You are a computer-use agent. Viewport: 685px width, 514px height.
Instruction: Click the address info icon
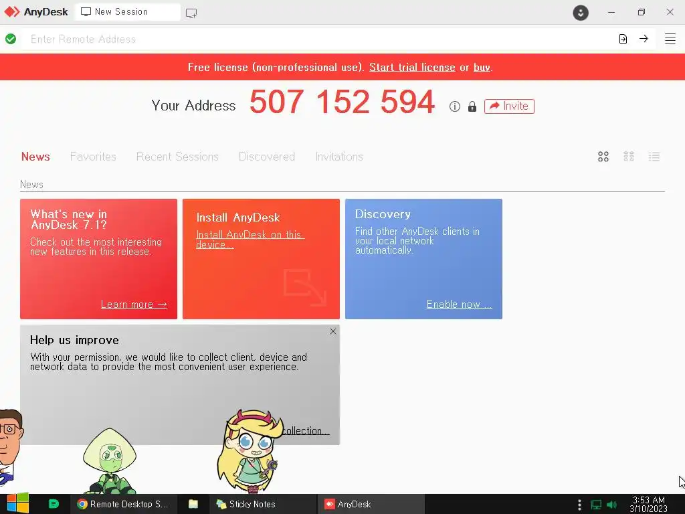coord(455,106)
